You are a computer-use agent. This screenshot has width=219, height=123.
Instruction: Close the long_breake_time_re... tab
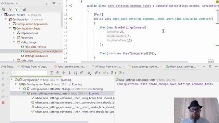[x=87, y=67]
